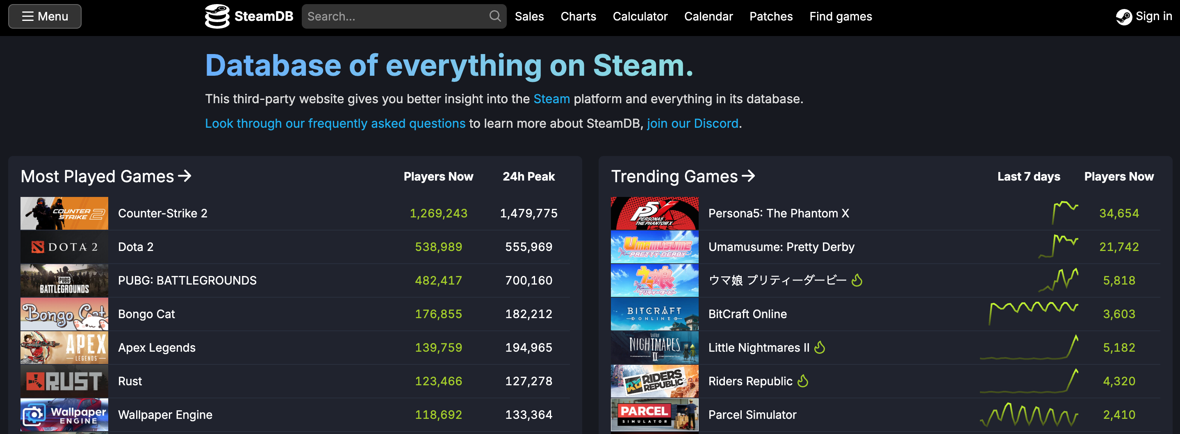The width and height of the screenshot is (1180, 434).
Task: Click the ウマ娘 プリティーダービー thumbnail
Action: (x=655, y=280)
